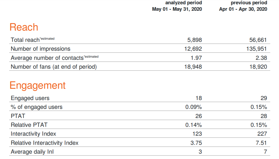The image size is (279, 159).
Task: Click Number of fans row label
Action: click(54, 67)
